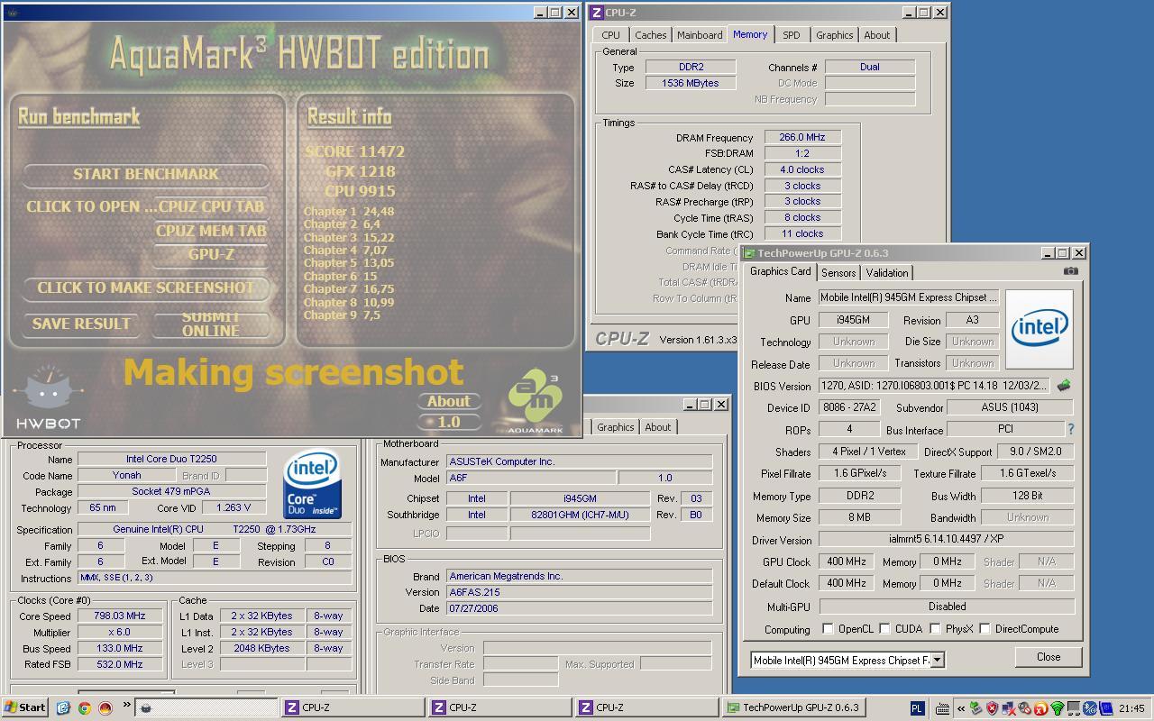1154x721 pixels.
Task: Click the Bus Interface question mark icon
Action: [1071, 430]
